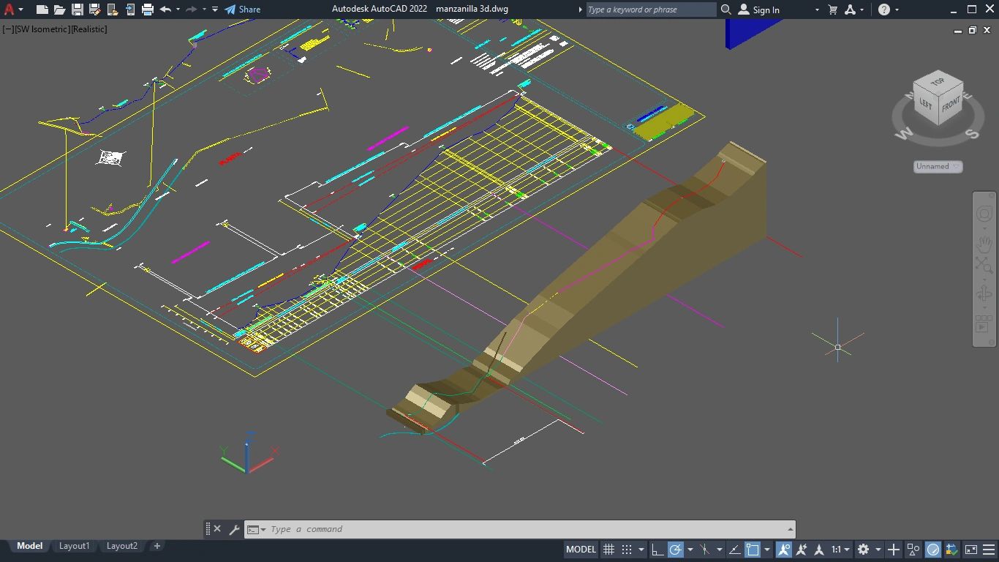Switch to the Layout1 tab
Screen dimensions: 999x562
tap(74, 546)
